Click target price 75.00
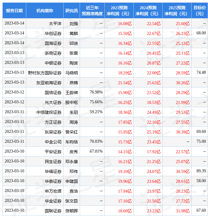Image resolution: width=208 pixels, height=218 pixels. click(x=201, y=141)
